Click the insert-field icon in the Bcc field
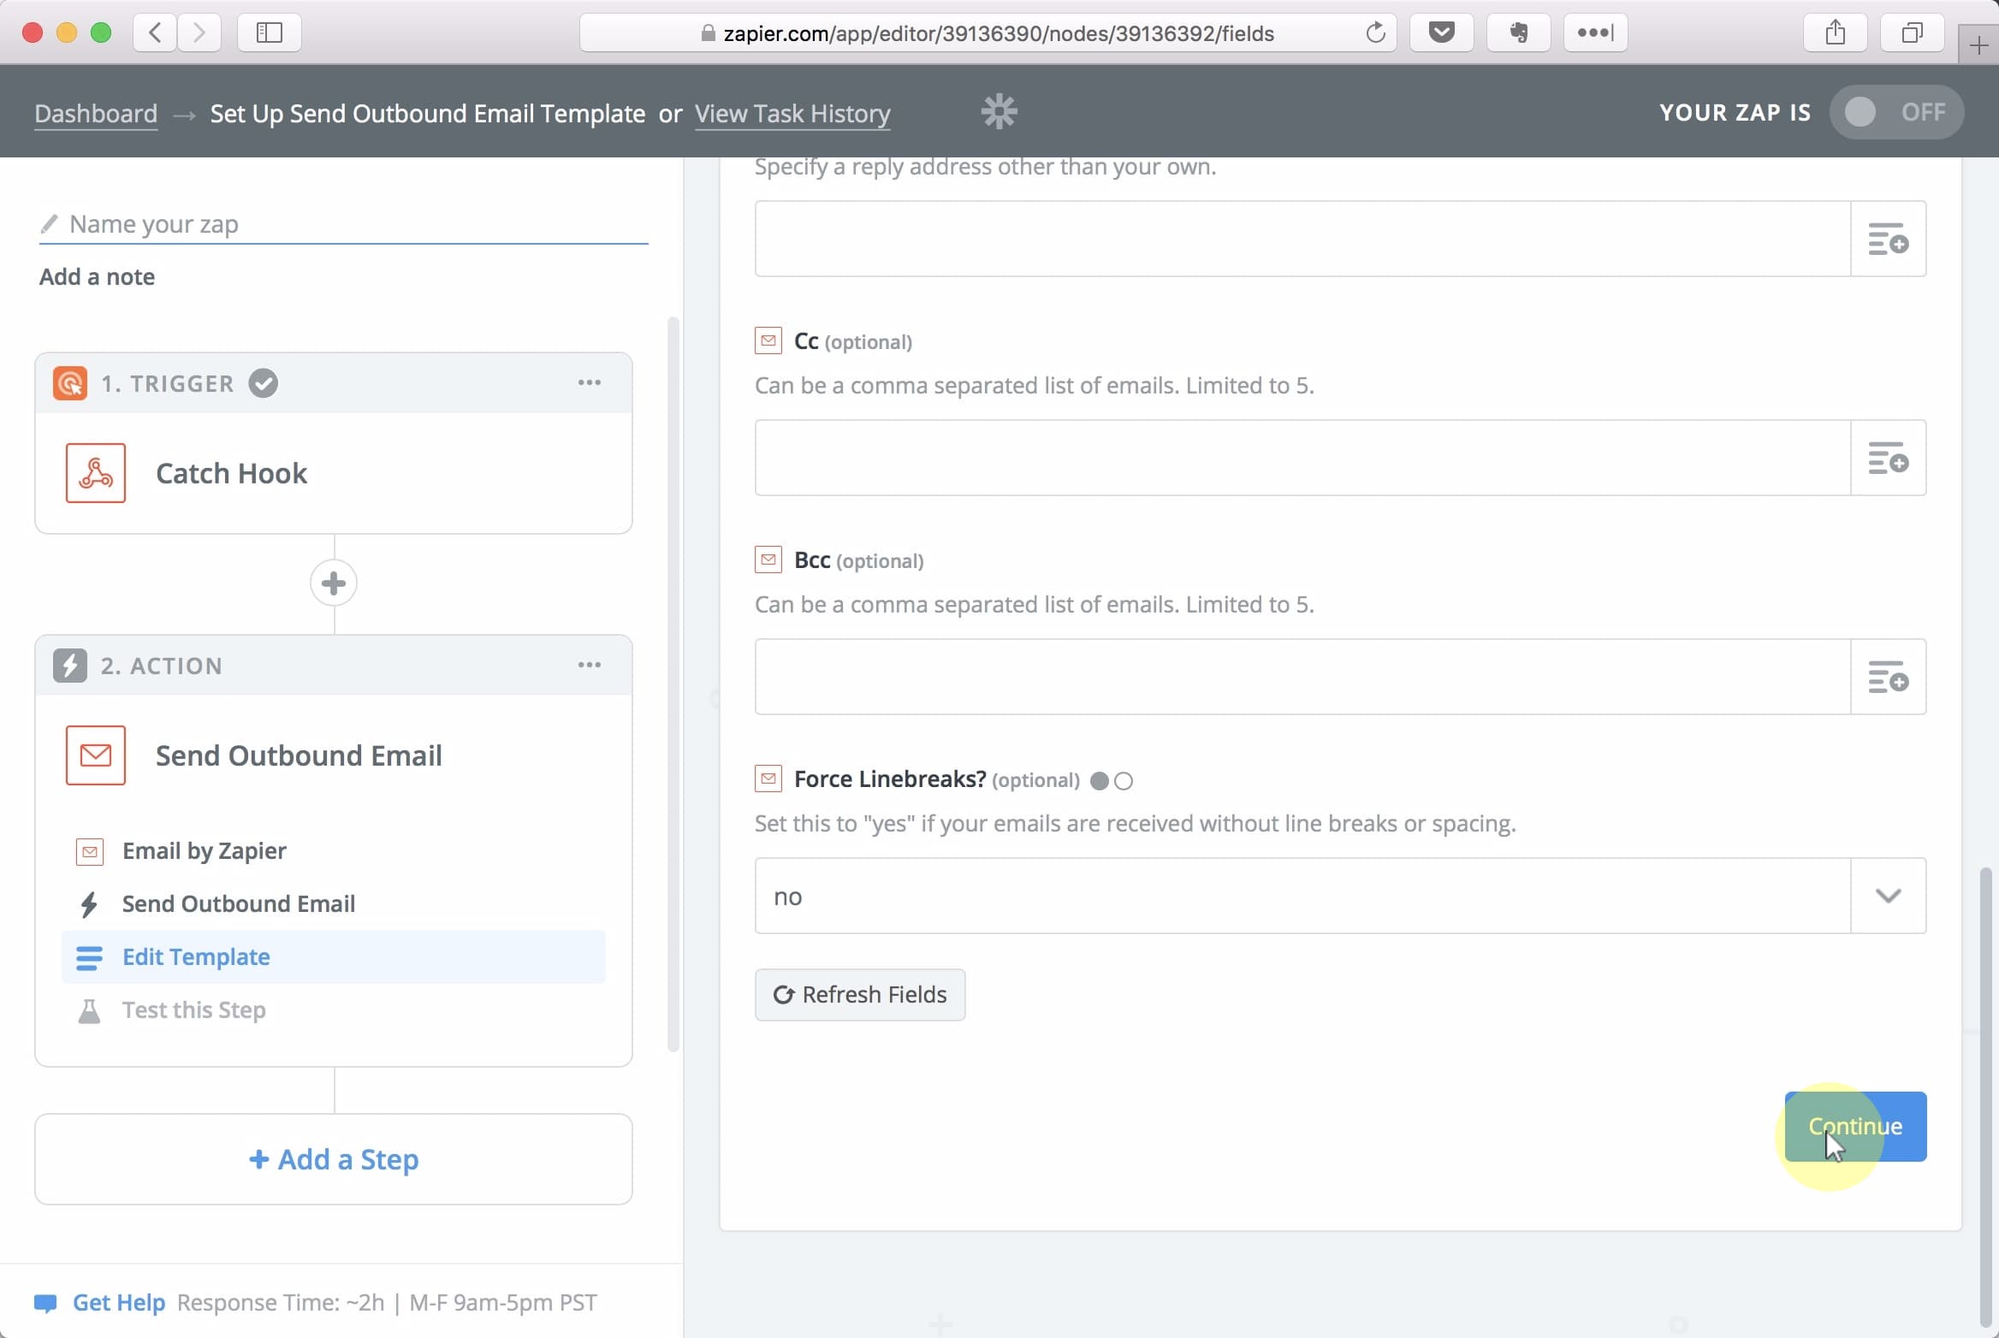Image resolution: width=1999 pixels, height=1338 pixels. (x=1888, y=677)
